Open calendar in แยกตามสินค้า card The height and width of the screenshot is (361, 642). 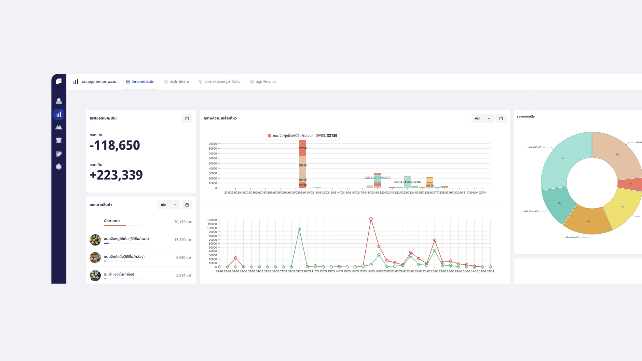click(187, 205)
